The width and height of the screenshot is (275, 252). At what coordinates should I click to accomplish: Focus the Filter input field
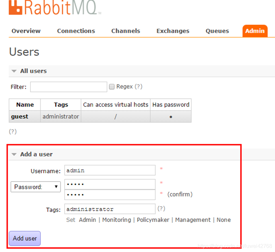tap(69, 87)
